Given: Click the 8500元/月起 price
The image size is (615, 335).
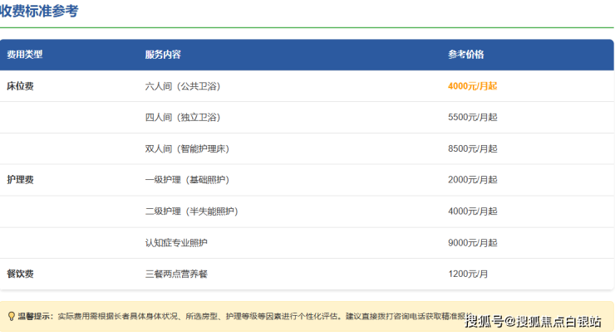Looking at the screenshot, I should 472,149.
